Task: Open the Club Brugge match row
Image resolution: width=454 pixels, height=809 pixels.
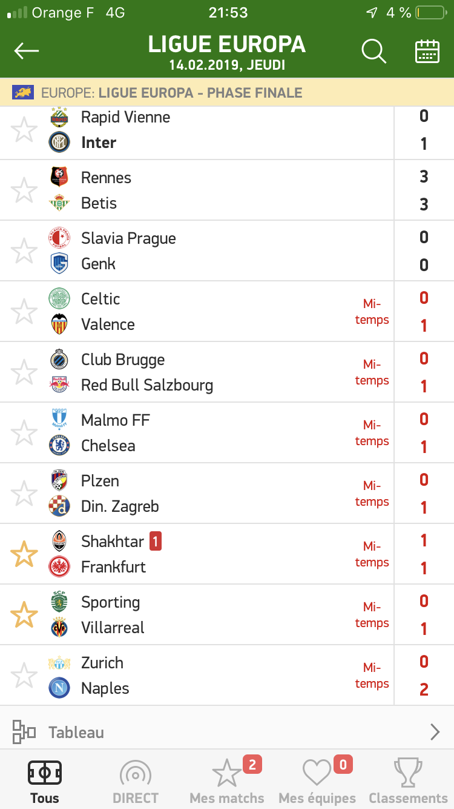Action: tap(182, 372)
